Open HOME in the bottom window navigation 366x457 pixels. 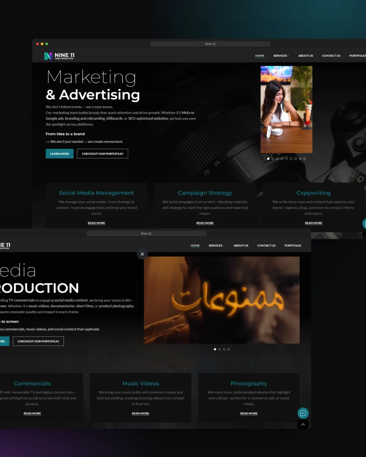pyautogui.click(x=195, y=246)
